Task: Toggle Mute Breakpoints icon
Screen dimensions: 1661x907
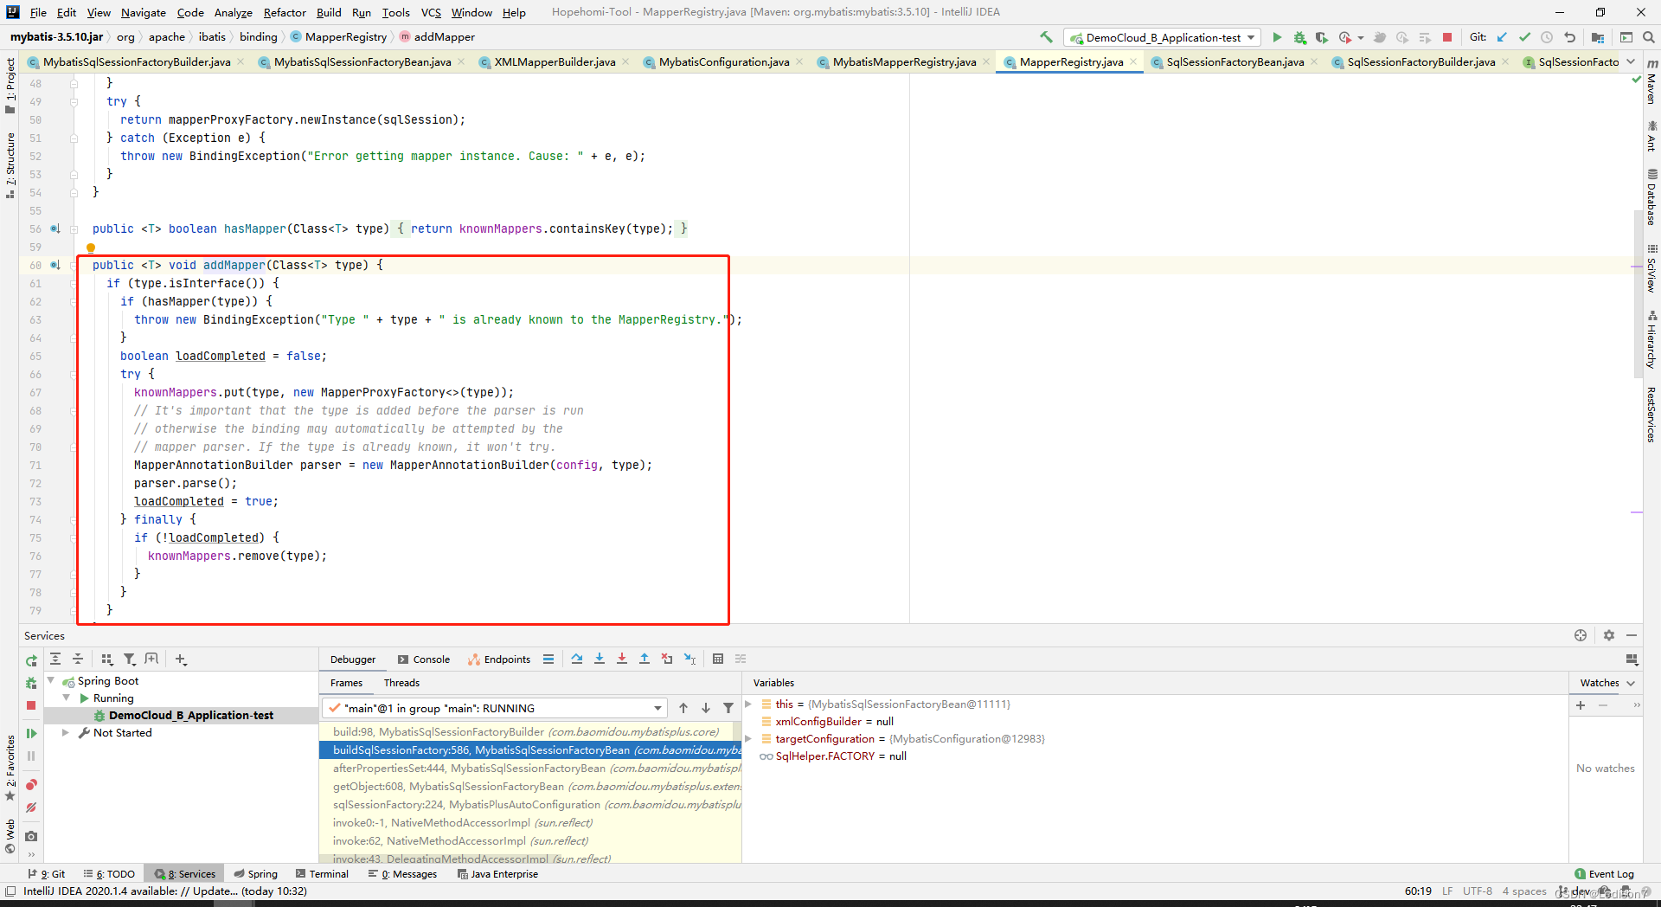Action: tap(31, 807)
